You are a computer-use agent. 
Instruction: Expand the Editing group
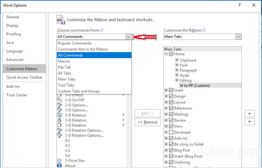177,80
